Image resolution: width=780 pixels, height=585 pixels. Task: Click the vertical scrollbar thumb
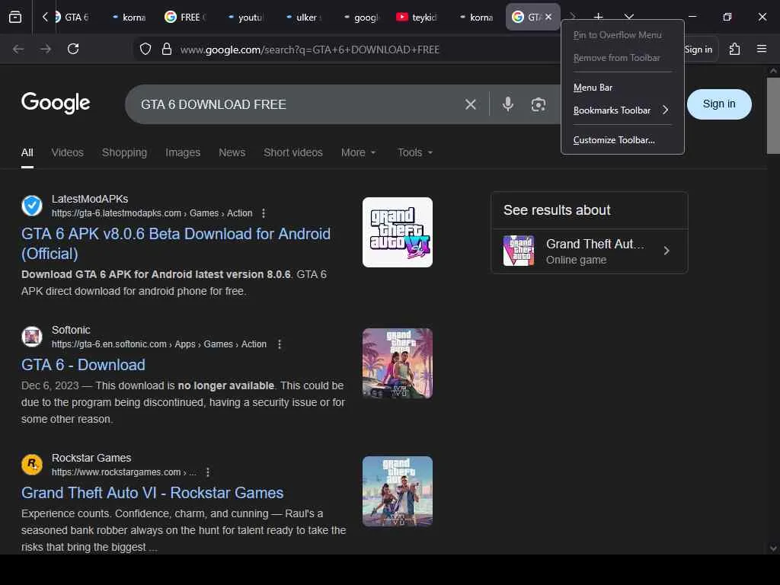click(773, 116)
